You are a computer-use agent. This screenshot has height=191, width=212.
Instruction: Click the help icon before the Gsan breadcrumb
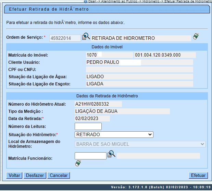click(85, 1)
